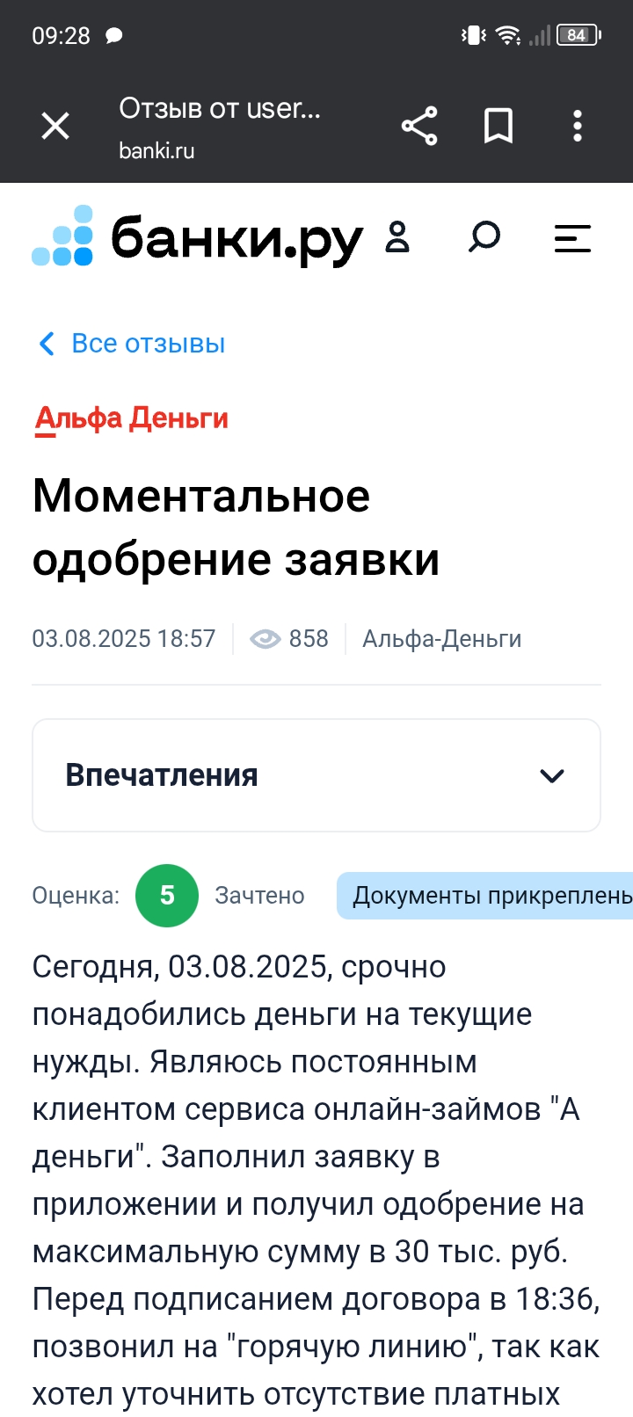Tap the Впечатления chevron arrow
633x1417 pixels.
click(x=551, y=776)
